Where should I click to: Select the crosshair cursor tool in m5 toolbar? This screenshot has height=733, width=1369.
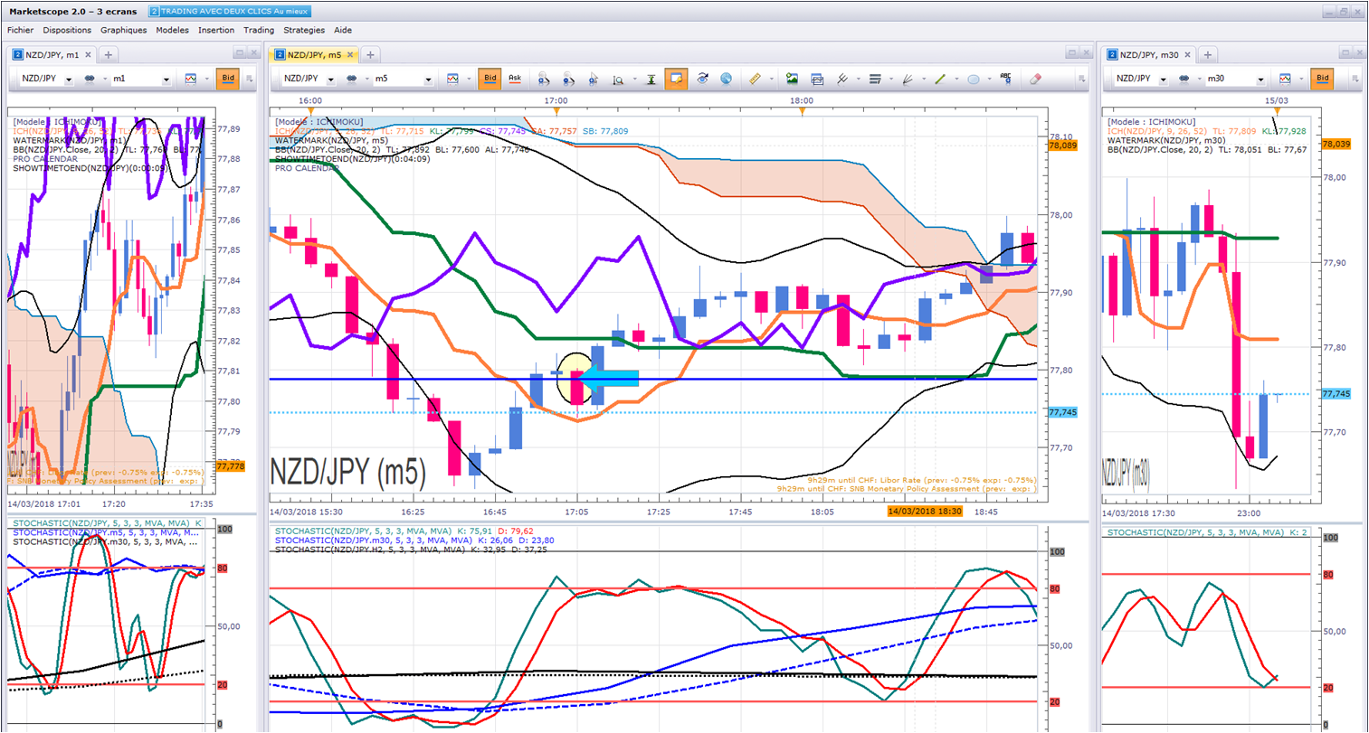tap(594, 79)
